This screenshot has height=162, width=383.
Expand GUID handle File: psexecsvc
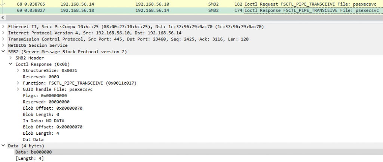click(18, 89)
